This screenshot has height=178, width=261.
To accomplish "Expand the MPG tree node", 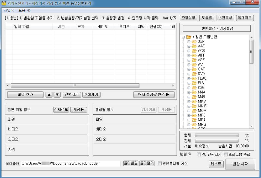I will (x=189, y=125).
